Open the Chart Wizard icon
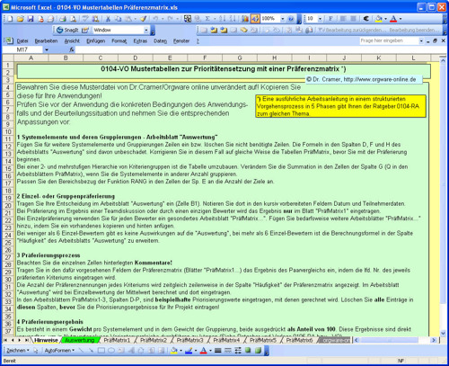Viewport: 449px width, 366px height. (245, 19)
